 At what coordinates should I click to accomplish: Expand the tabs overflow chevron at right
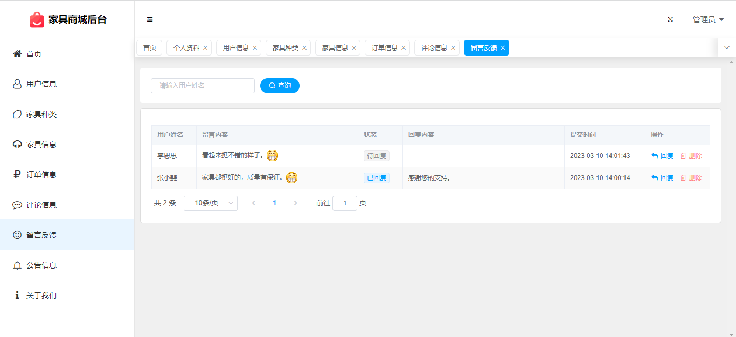[x=726, y=47]
